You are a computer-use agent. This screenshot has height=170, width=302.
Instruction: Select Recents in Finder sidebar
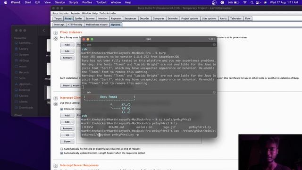tap(24, 72)
